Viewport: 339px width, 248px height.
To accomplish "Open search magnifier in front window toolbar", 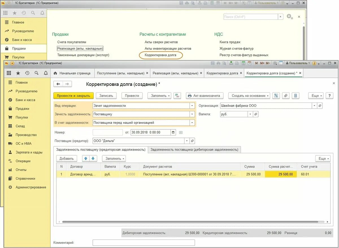I will click(x=36, y=73).
